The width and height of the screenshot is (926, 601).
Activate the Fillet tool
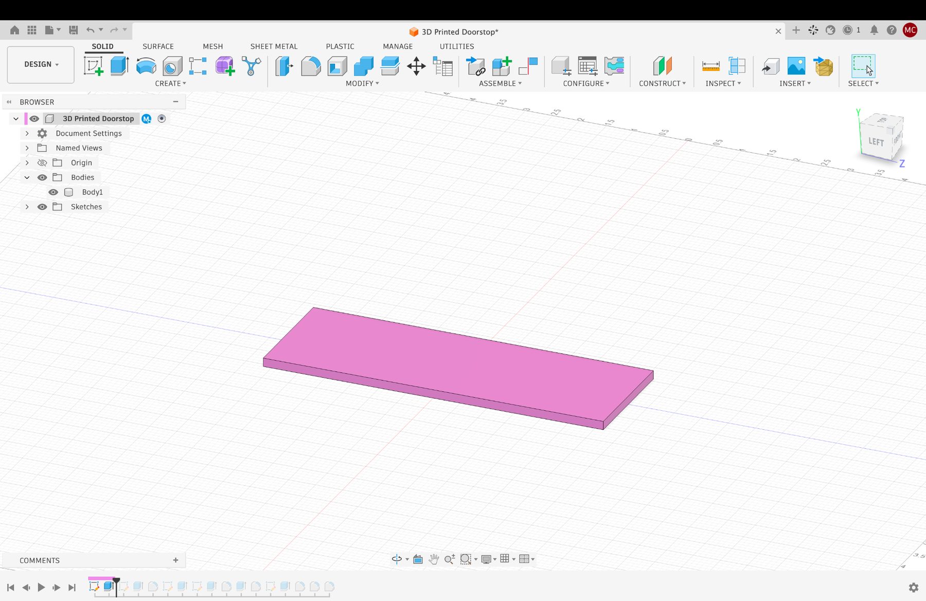tap(311, 66)
